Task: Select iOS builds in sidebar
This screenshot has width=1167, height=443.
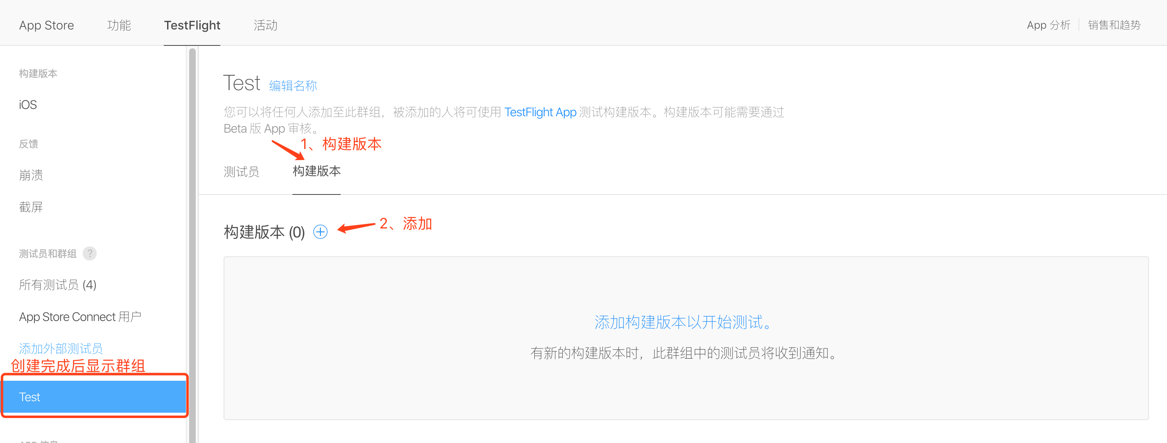Action: pos(28,105)
